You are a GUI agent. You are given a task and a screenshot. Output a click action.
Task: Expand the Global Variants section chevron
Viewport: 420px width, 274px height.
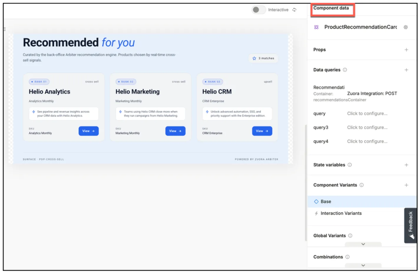pos(363,244)
